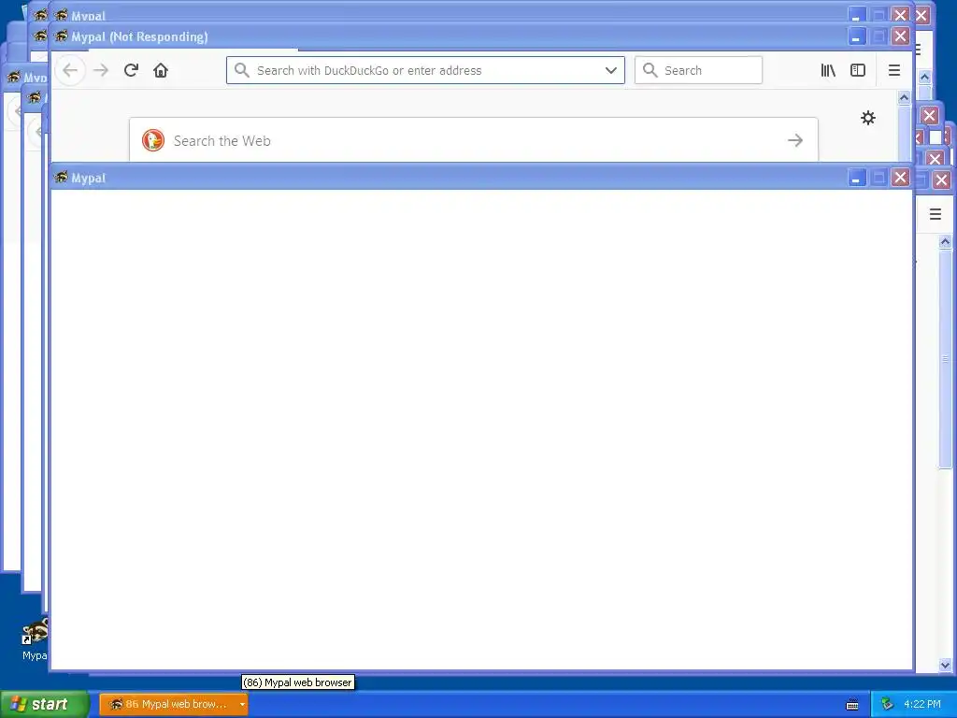Expand grouped Mypal taskbar button arrow
Screen dimensions: 957x718
[x=242, y=705]
